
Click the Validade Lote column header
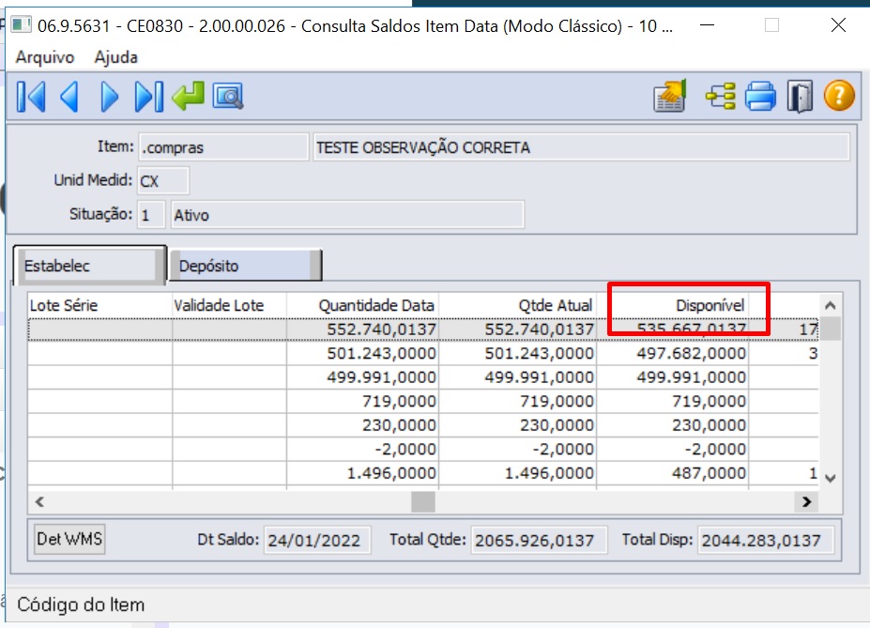coord(229,305)
